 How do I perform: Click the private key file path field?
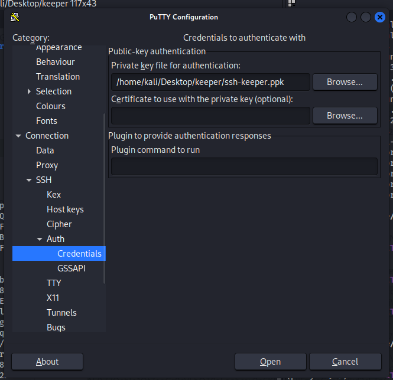[x=210, y=82]
